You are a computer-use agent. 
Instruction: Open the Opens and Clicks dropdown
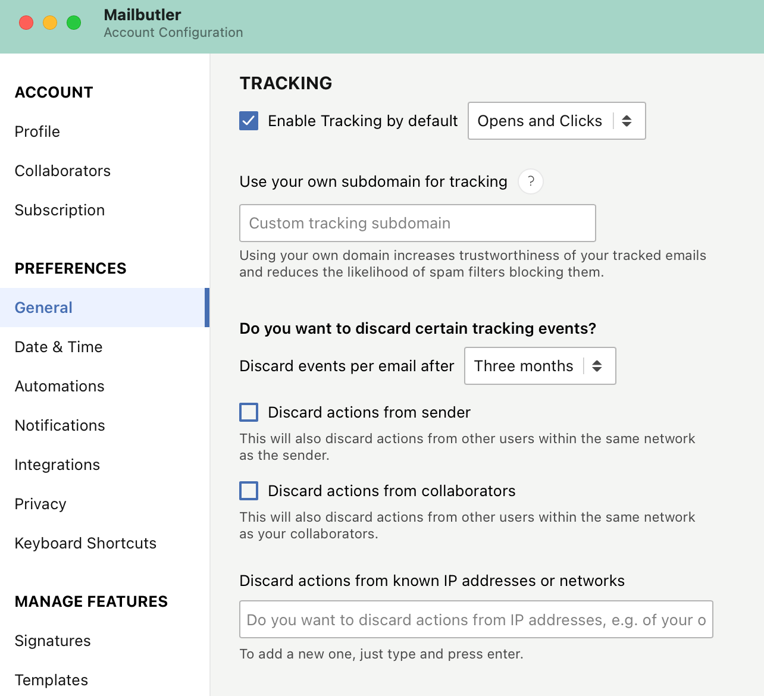(557, 121)
